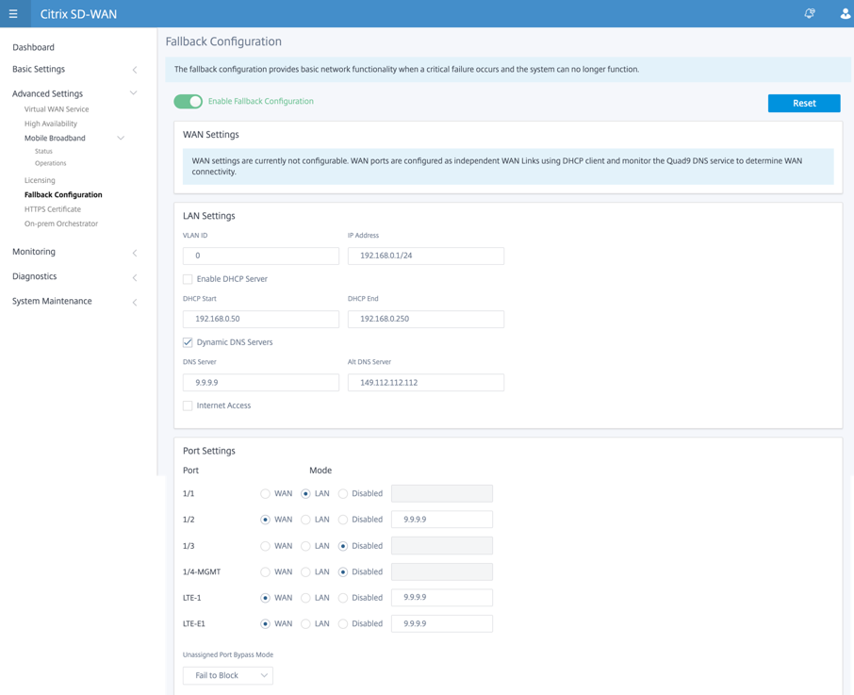Edit the Alt DNS Server field
The height and width of the screenshot is (695, 854).
point(426,382)
